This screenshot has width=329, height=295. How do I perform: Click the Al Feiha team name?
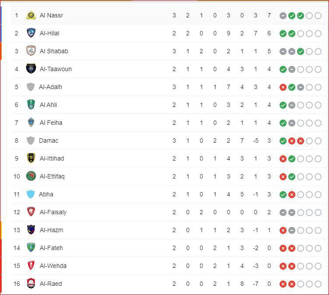point(51,123)
